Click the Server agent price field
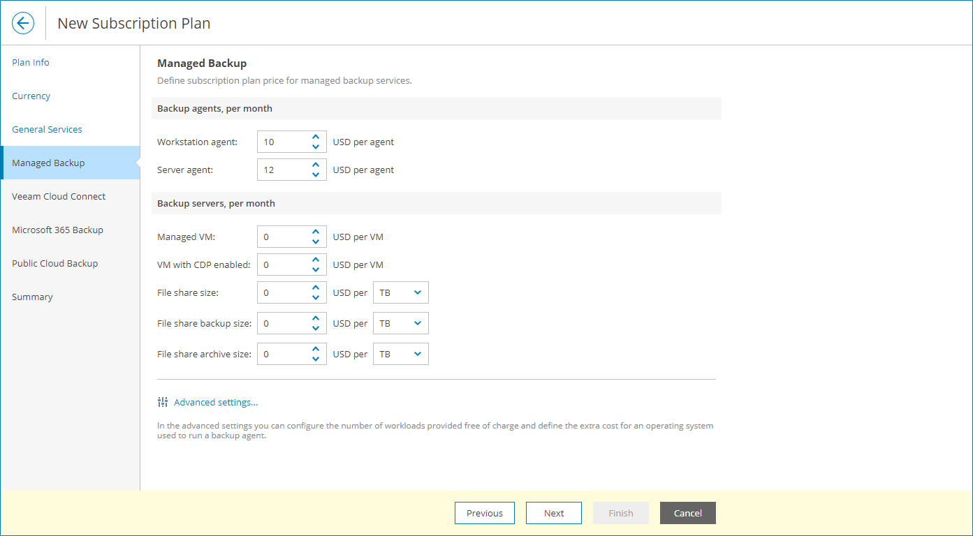 click(283, 170)
